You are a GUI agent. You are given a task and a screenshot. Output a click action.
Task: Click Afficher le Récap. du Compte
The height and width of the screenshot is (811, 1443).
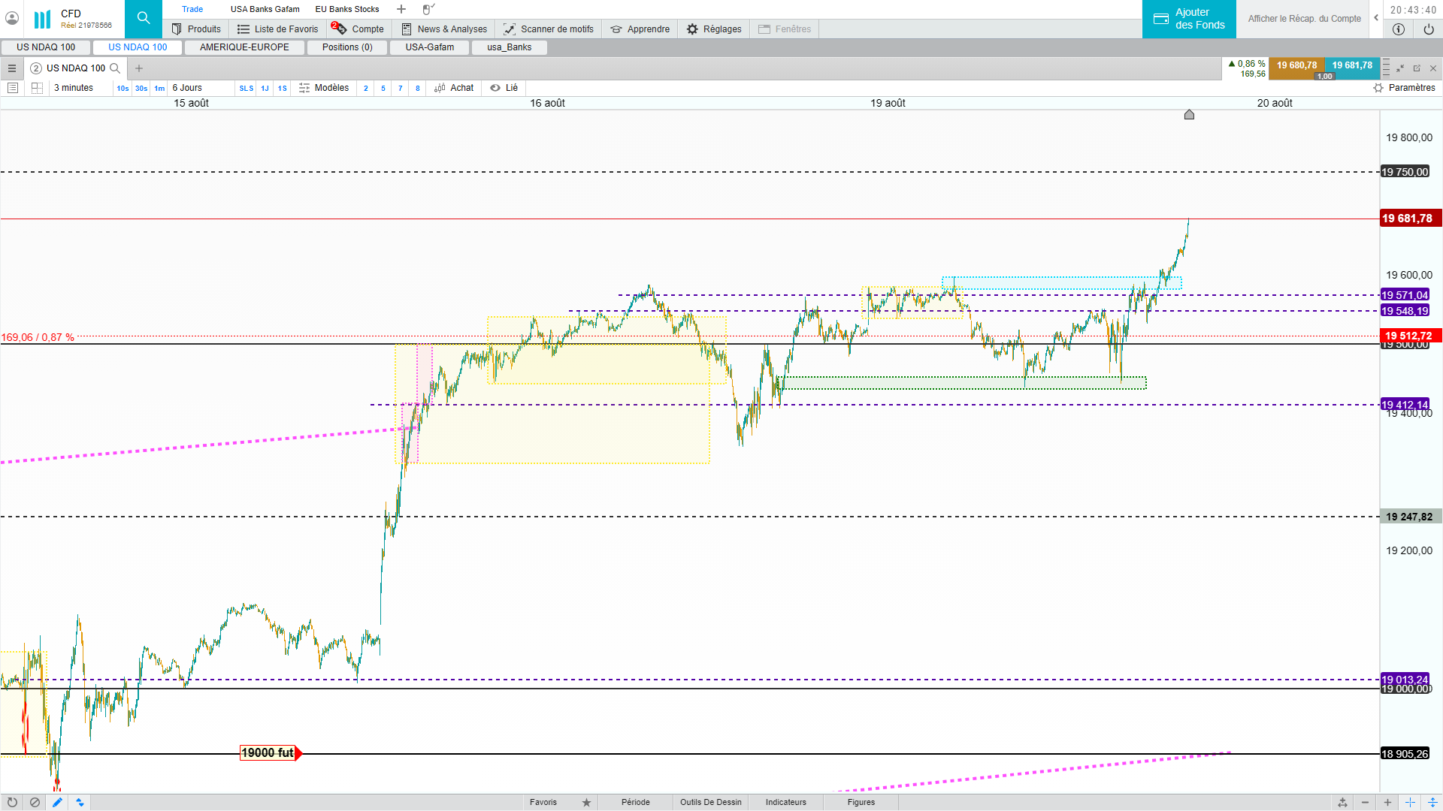1304,19
